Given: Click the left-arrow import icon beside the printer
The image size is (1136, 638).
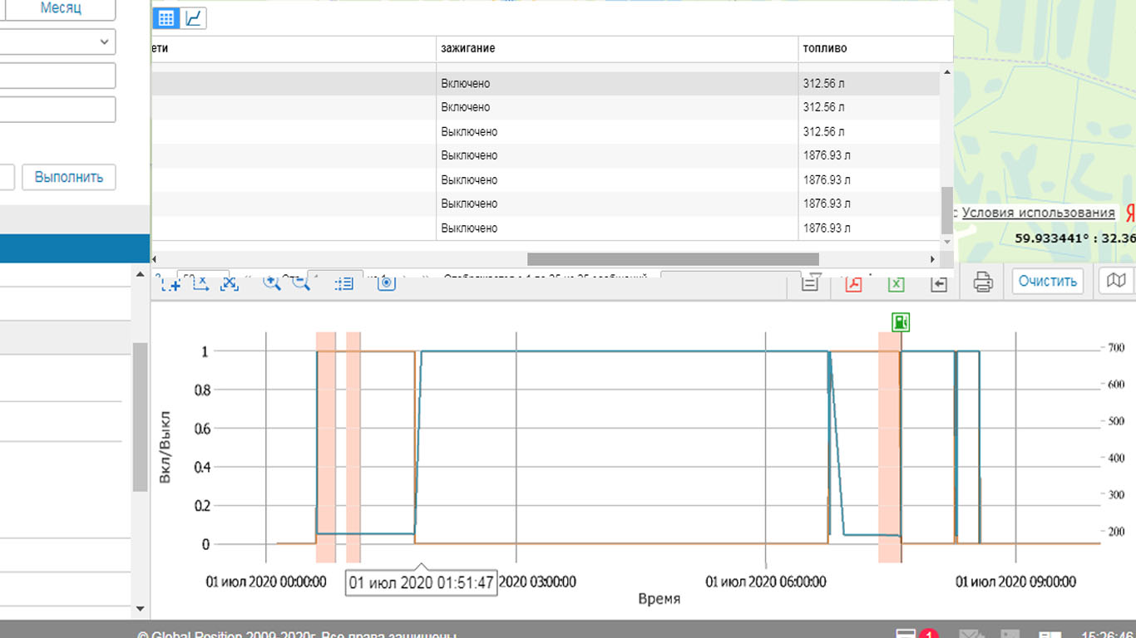Looking at the screenshot, I should (x=938, y=284).
